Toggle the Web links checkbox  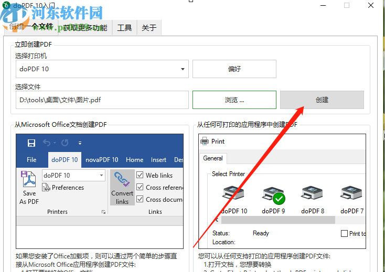click(140, 175)
